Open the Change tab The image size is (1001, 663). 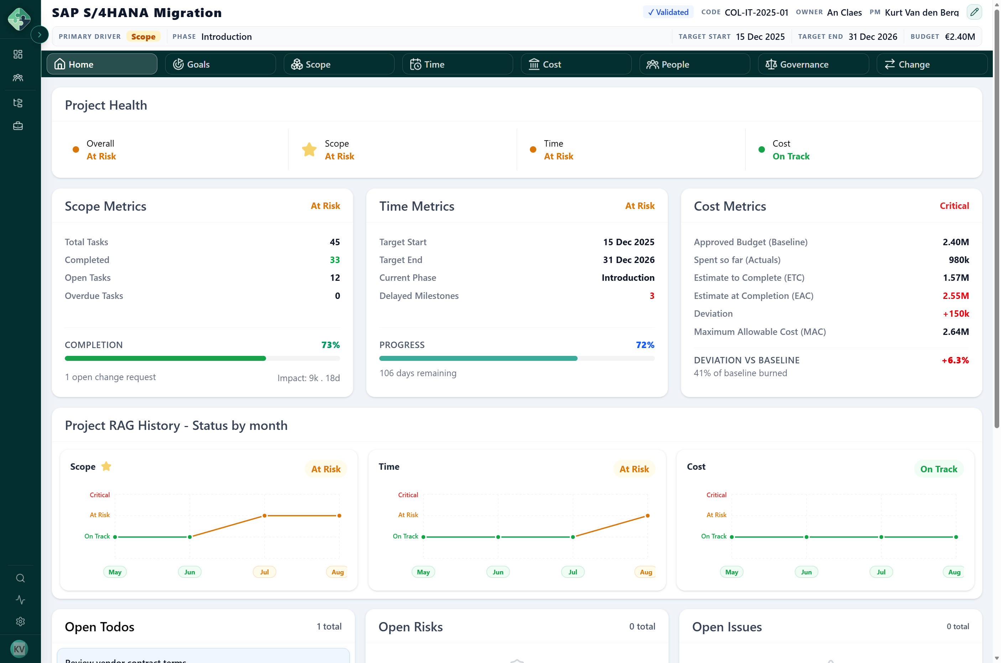click(x=932, y=64)
